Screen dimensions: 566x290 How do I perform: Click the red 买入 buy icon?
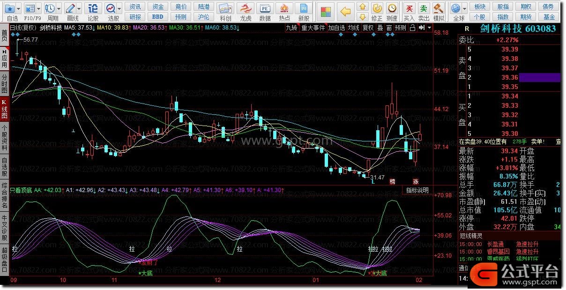[x=409, y=8]
